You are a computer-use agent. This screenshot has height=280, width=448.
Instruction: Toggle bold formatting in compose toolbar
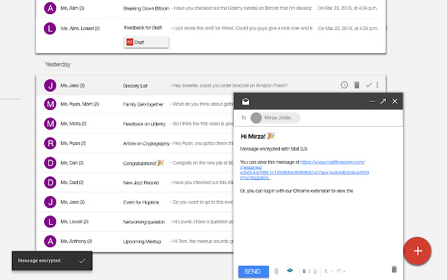coord(305,271)
